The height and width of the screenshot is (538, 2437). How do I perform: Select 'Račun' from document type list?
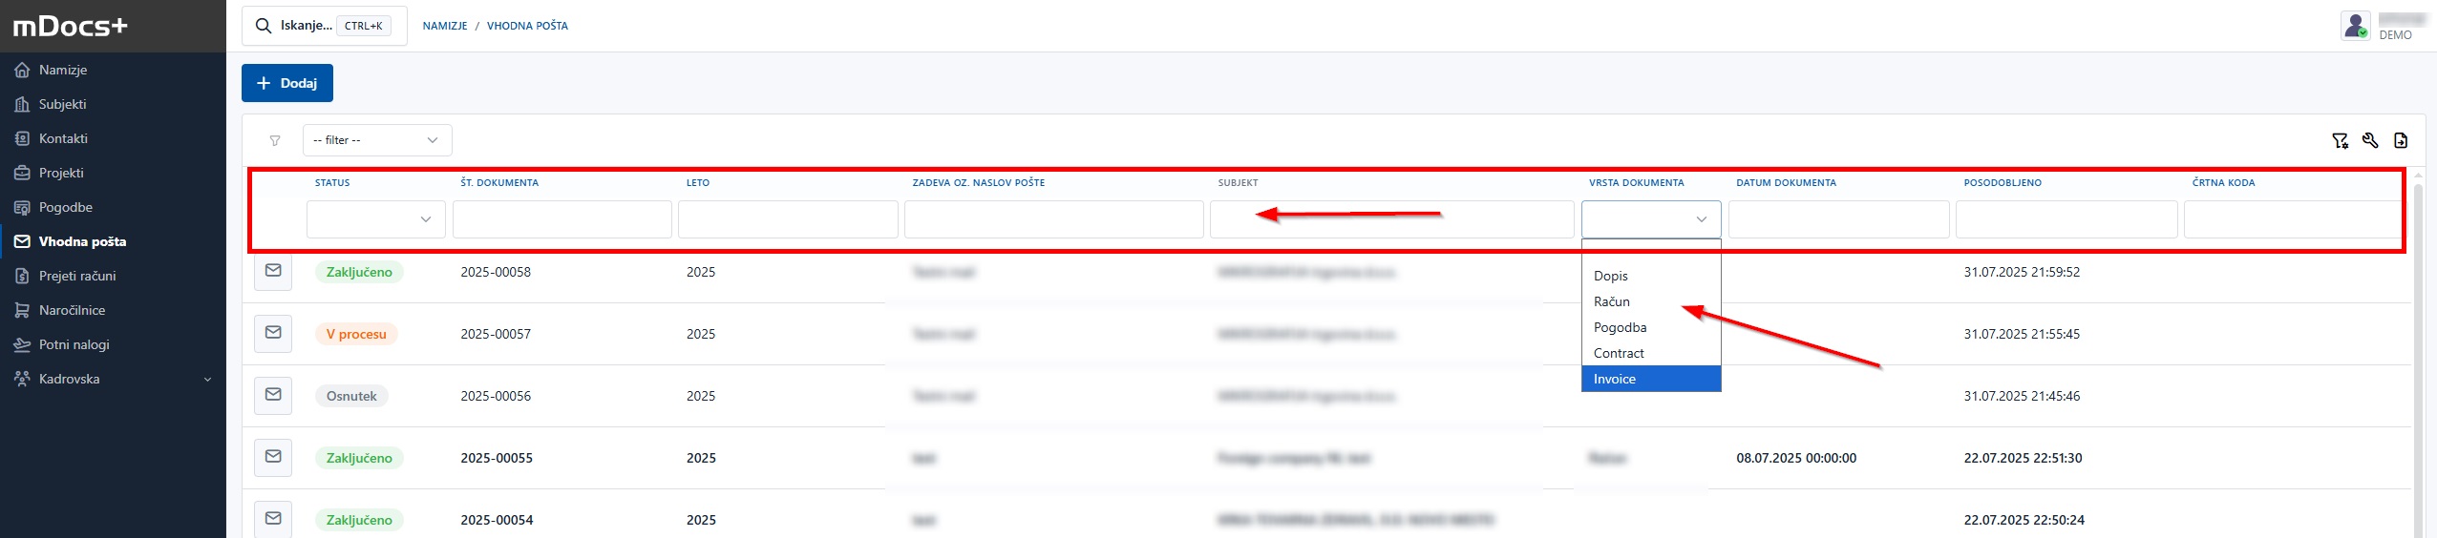pos(1612,301)
